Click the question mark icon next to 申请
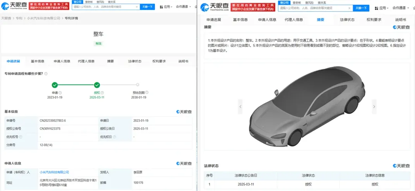This screenshot has width=415, height=191. coord(60,93)
